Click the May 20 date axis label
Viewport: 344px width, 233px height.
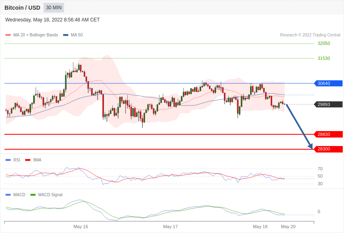[x=288, y=227]
